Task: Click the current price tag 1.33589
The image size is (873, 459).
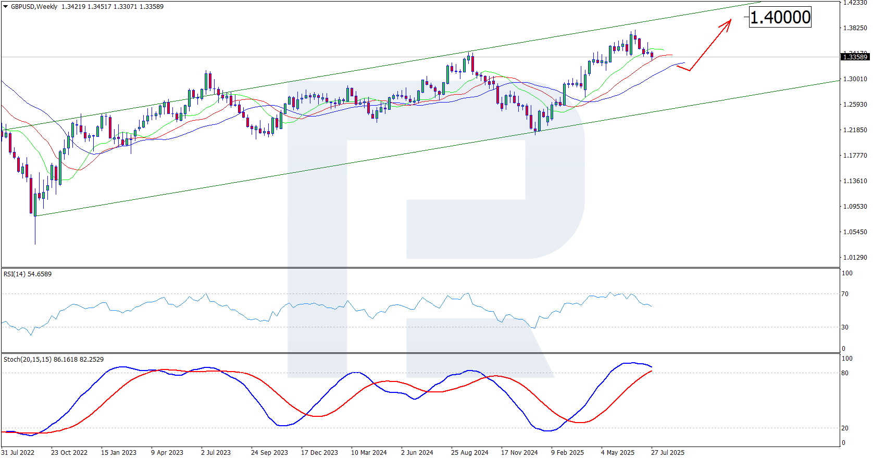Action: pos(855,57)
